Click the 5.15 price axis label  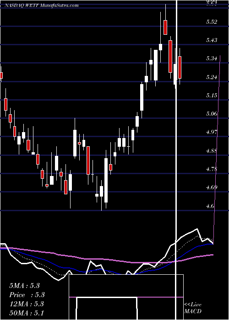[212, 96]
